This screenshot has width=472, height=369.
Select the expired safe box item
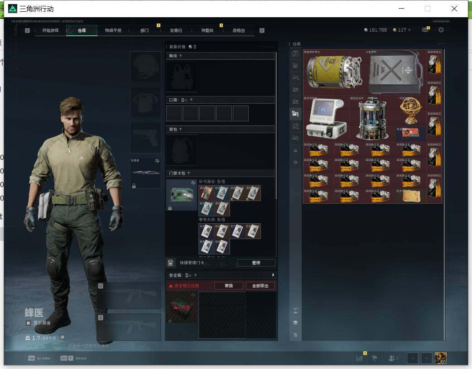coord(182,307)
